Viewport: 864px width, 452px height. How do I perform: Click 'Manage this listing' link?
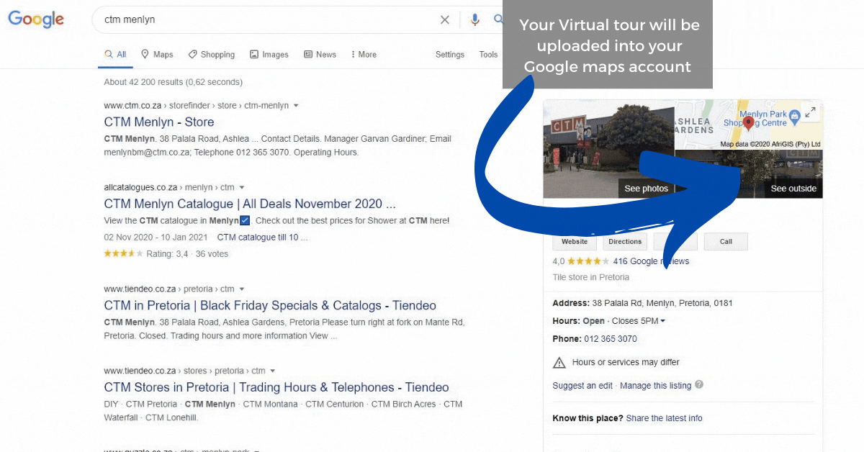(655, 386)
